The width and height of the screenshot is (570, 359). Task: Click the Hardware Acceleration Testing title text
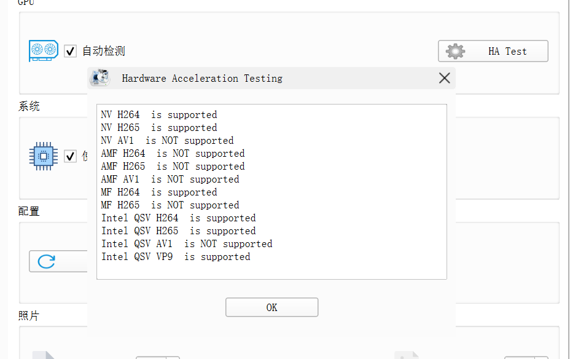202,78
